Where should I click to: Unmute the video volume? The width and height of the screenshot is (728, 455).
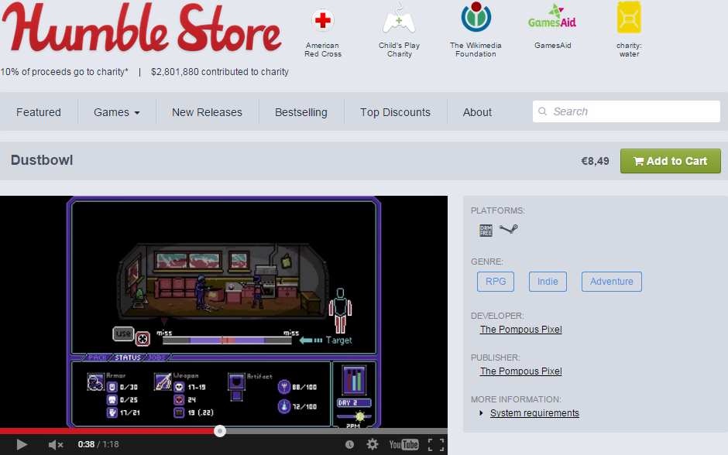[x=55, y=445]
